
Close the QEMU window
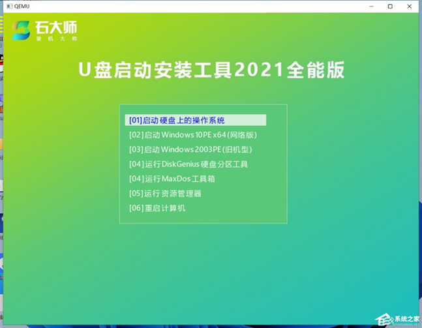click(410, 7)
